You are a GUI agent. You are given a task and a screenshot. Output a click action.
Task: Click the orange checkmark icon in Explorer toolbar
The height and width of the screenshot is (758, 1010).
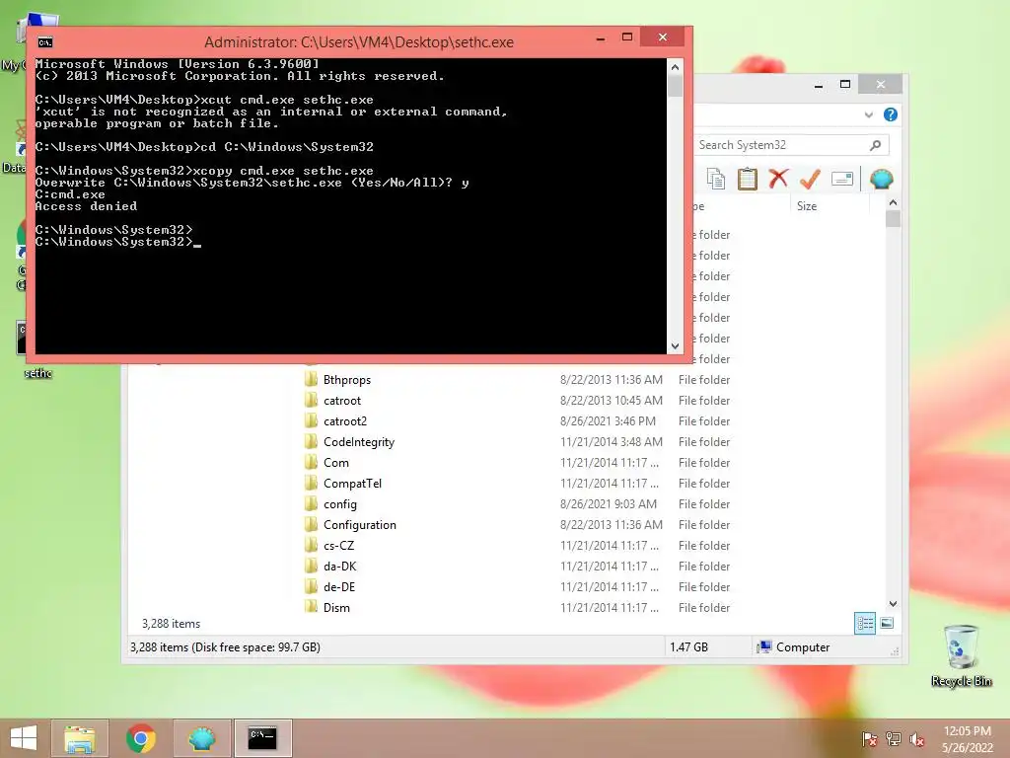(x=810, y=179)
